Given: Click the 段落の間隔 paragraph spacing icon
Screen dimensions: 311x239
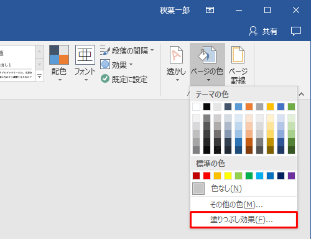Looking at the screenshot, I should pos(105,50).
